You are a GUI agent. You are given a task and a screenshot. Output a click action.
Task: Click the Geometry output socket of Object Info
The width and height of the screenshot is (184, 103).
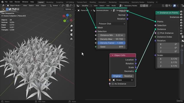pos(136,71)
